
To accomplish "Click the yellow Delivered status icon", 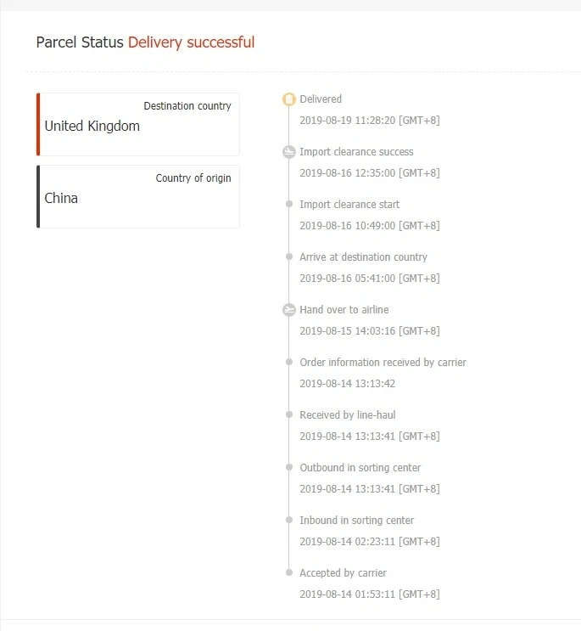I will [x=289, y=99].
